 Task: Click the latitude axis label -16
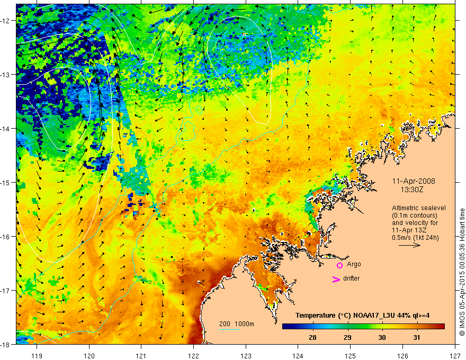pyautogui.click(x=6, y=237)
